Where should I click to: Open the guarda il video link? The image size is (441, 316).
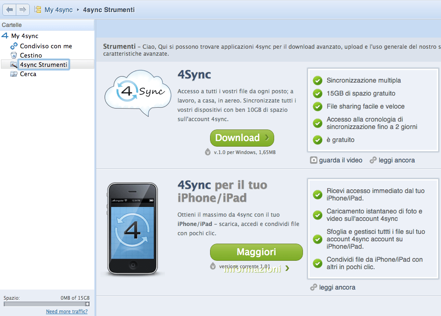tap(341, 161)
